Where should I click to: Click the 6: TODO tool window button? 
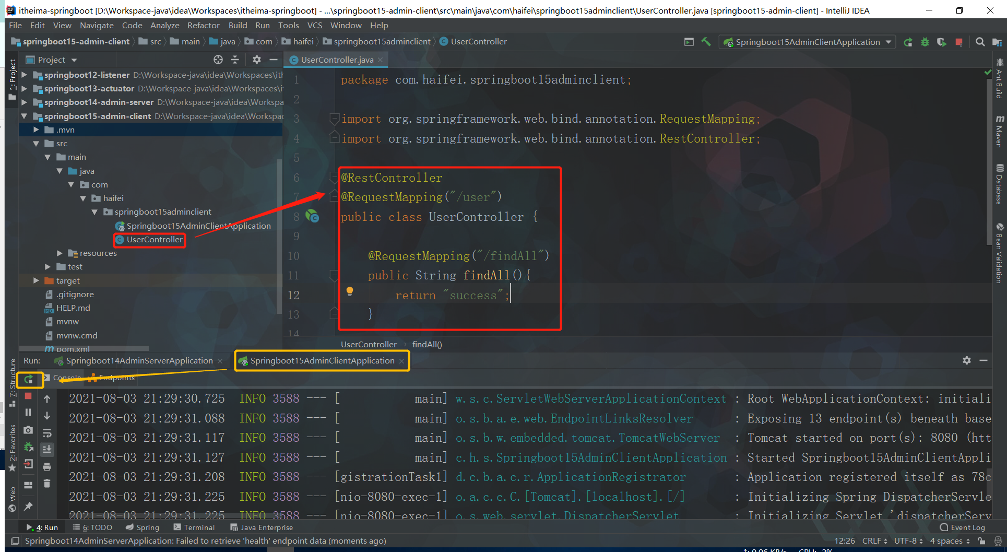pos(92,527)
